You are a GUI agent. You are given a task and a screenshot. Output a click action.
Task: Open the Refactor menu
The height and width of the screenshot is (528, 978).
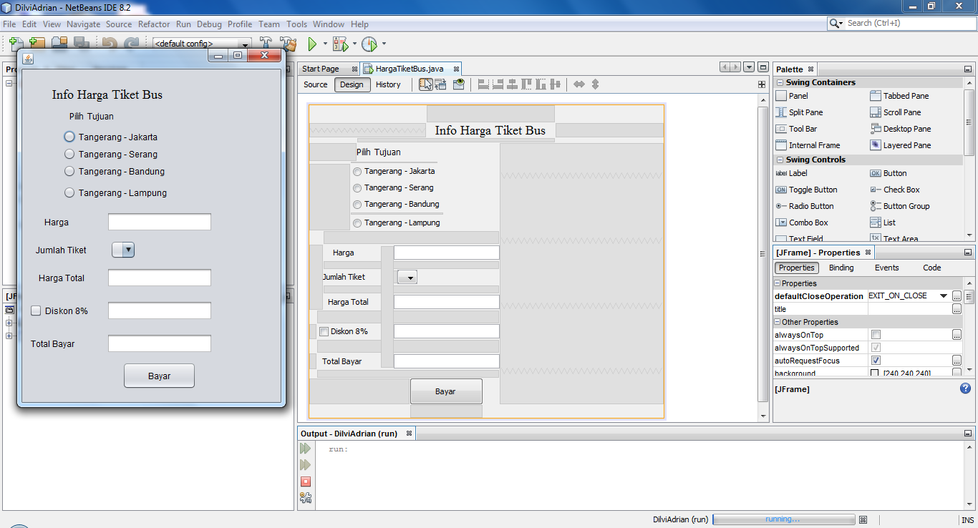coord(154,24)
